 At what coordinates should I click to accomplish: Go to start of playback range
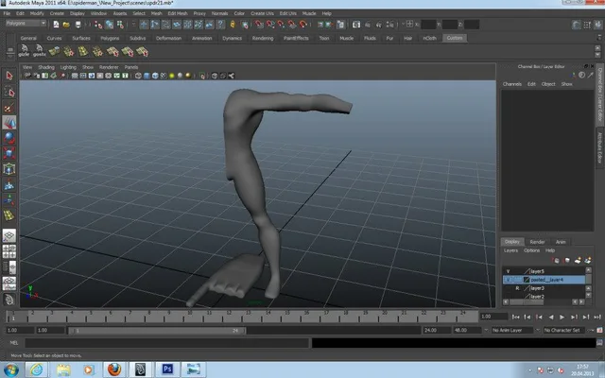515,318
